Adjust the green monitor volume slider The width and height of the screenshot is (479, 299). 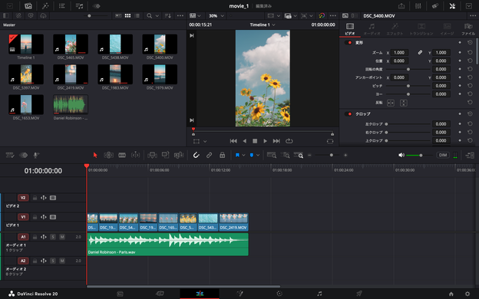coord(418,156)
